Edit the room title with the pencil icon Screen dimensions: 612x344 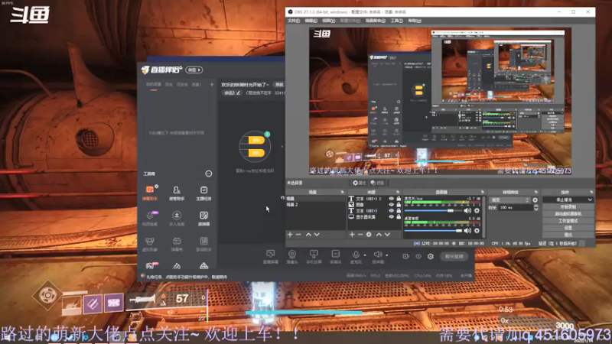pyautogui.click(x=239, y=92)
